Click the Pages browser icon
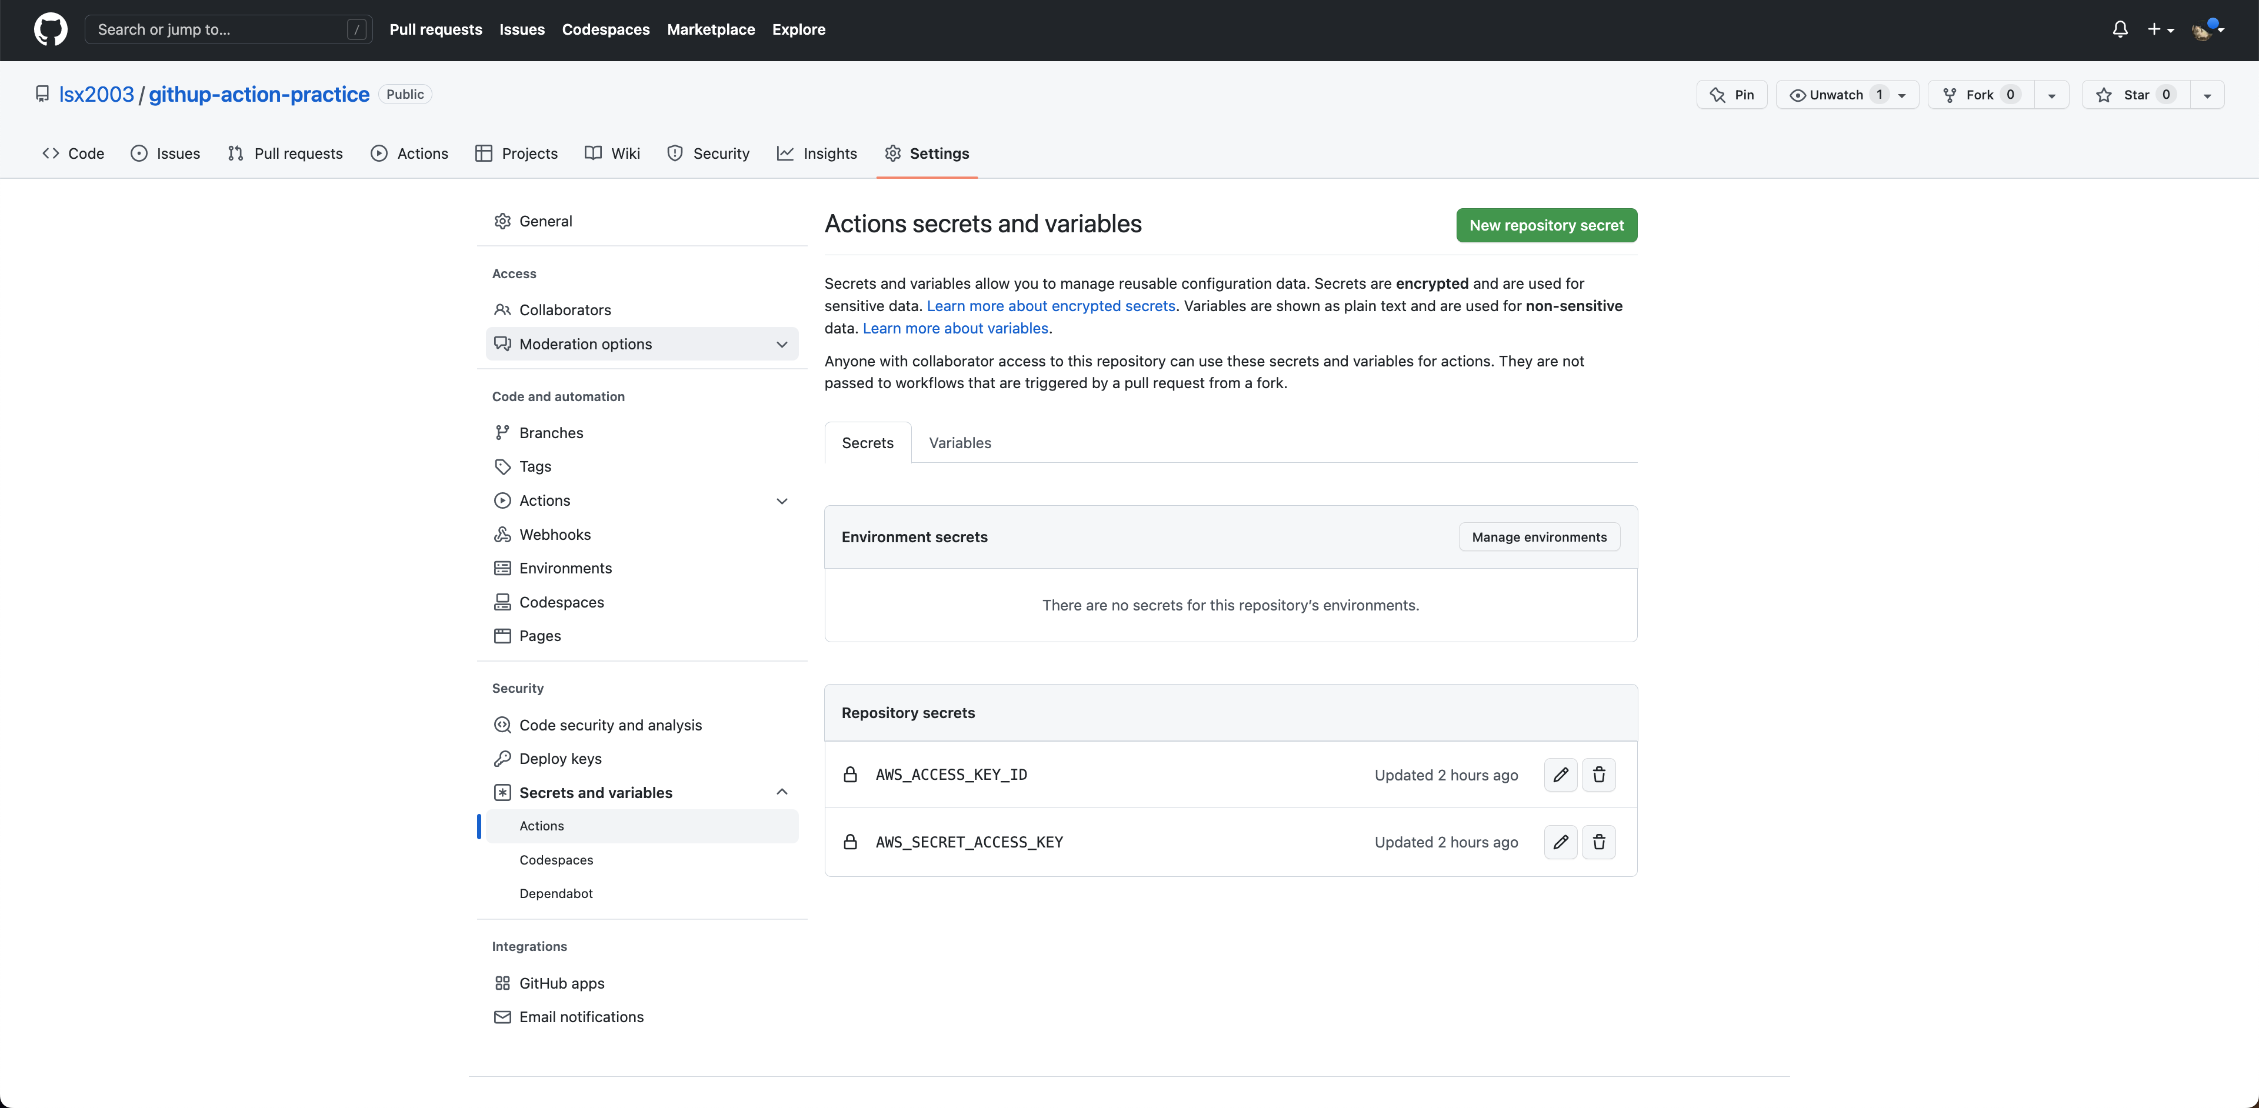This screenshot has height=1108, width=2259. coord(502,636)
